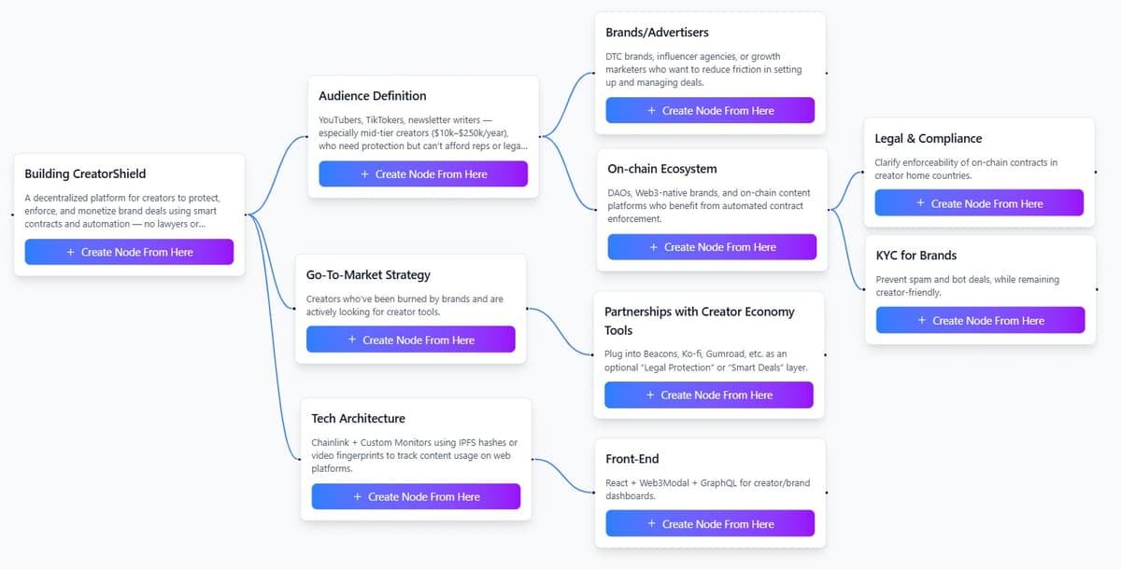
Task: Click the Front-End node description text
Action: point(707,490)
